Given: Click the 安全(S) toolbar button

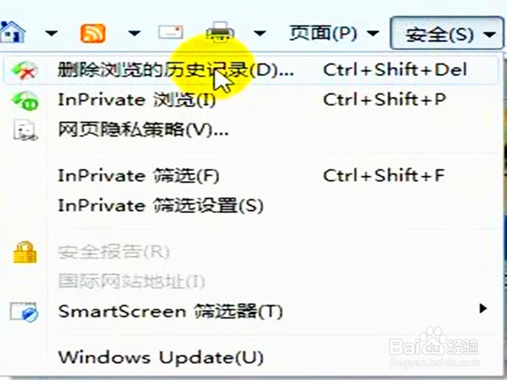Looking at the screenshot, I should click(447, 33).
